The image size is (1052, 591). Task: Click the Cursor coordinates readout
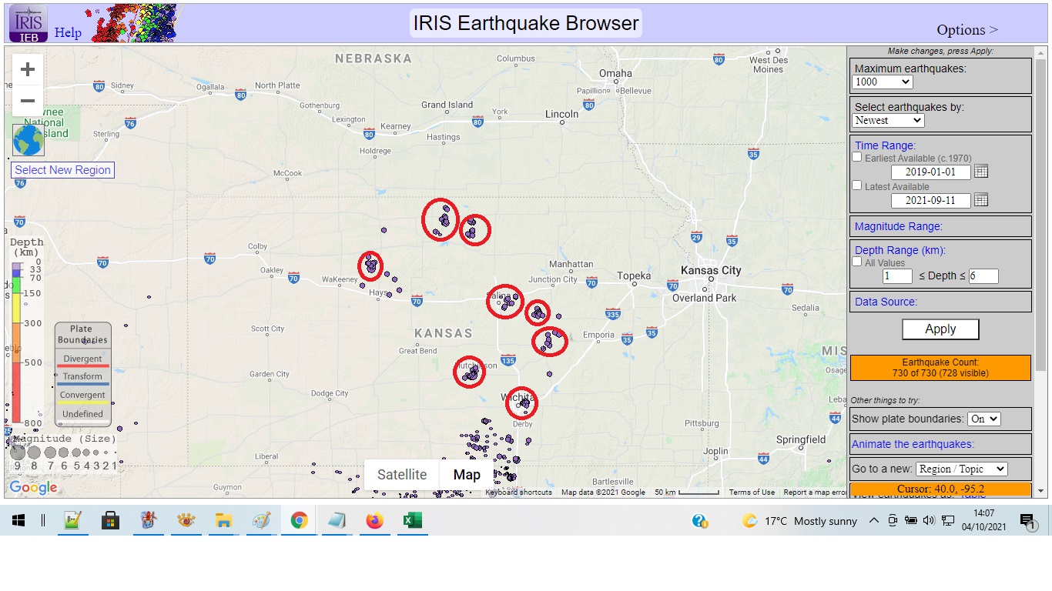940,489
